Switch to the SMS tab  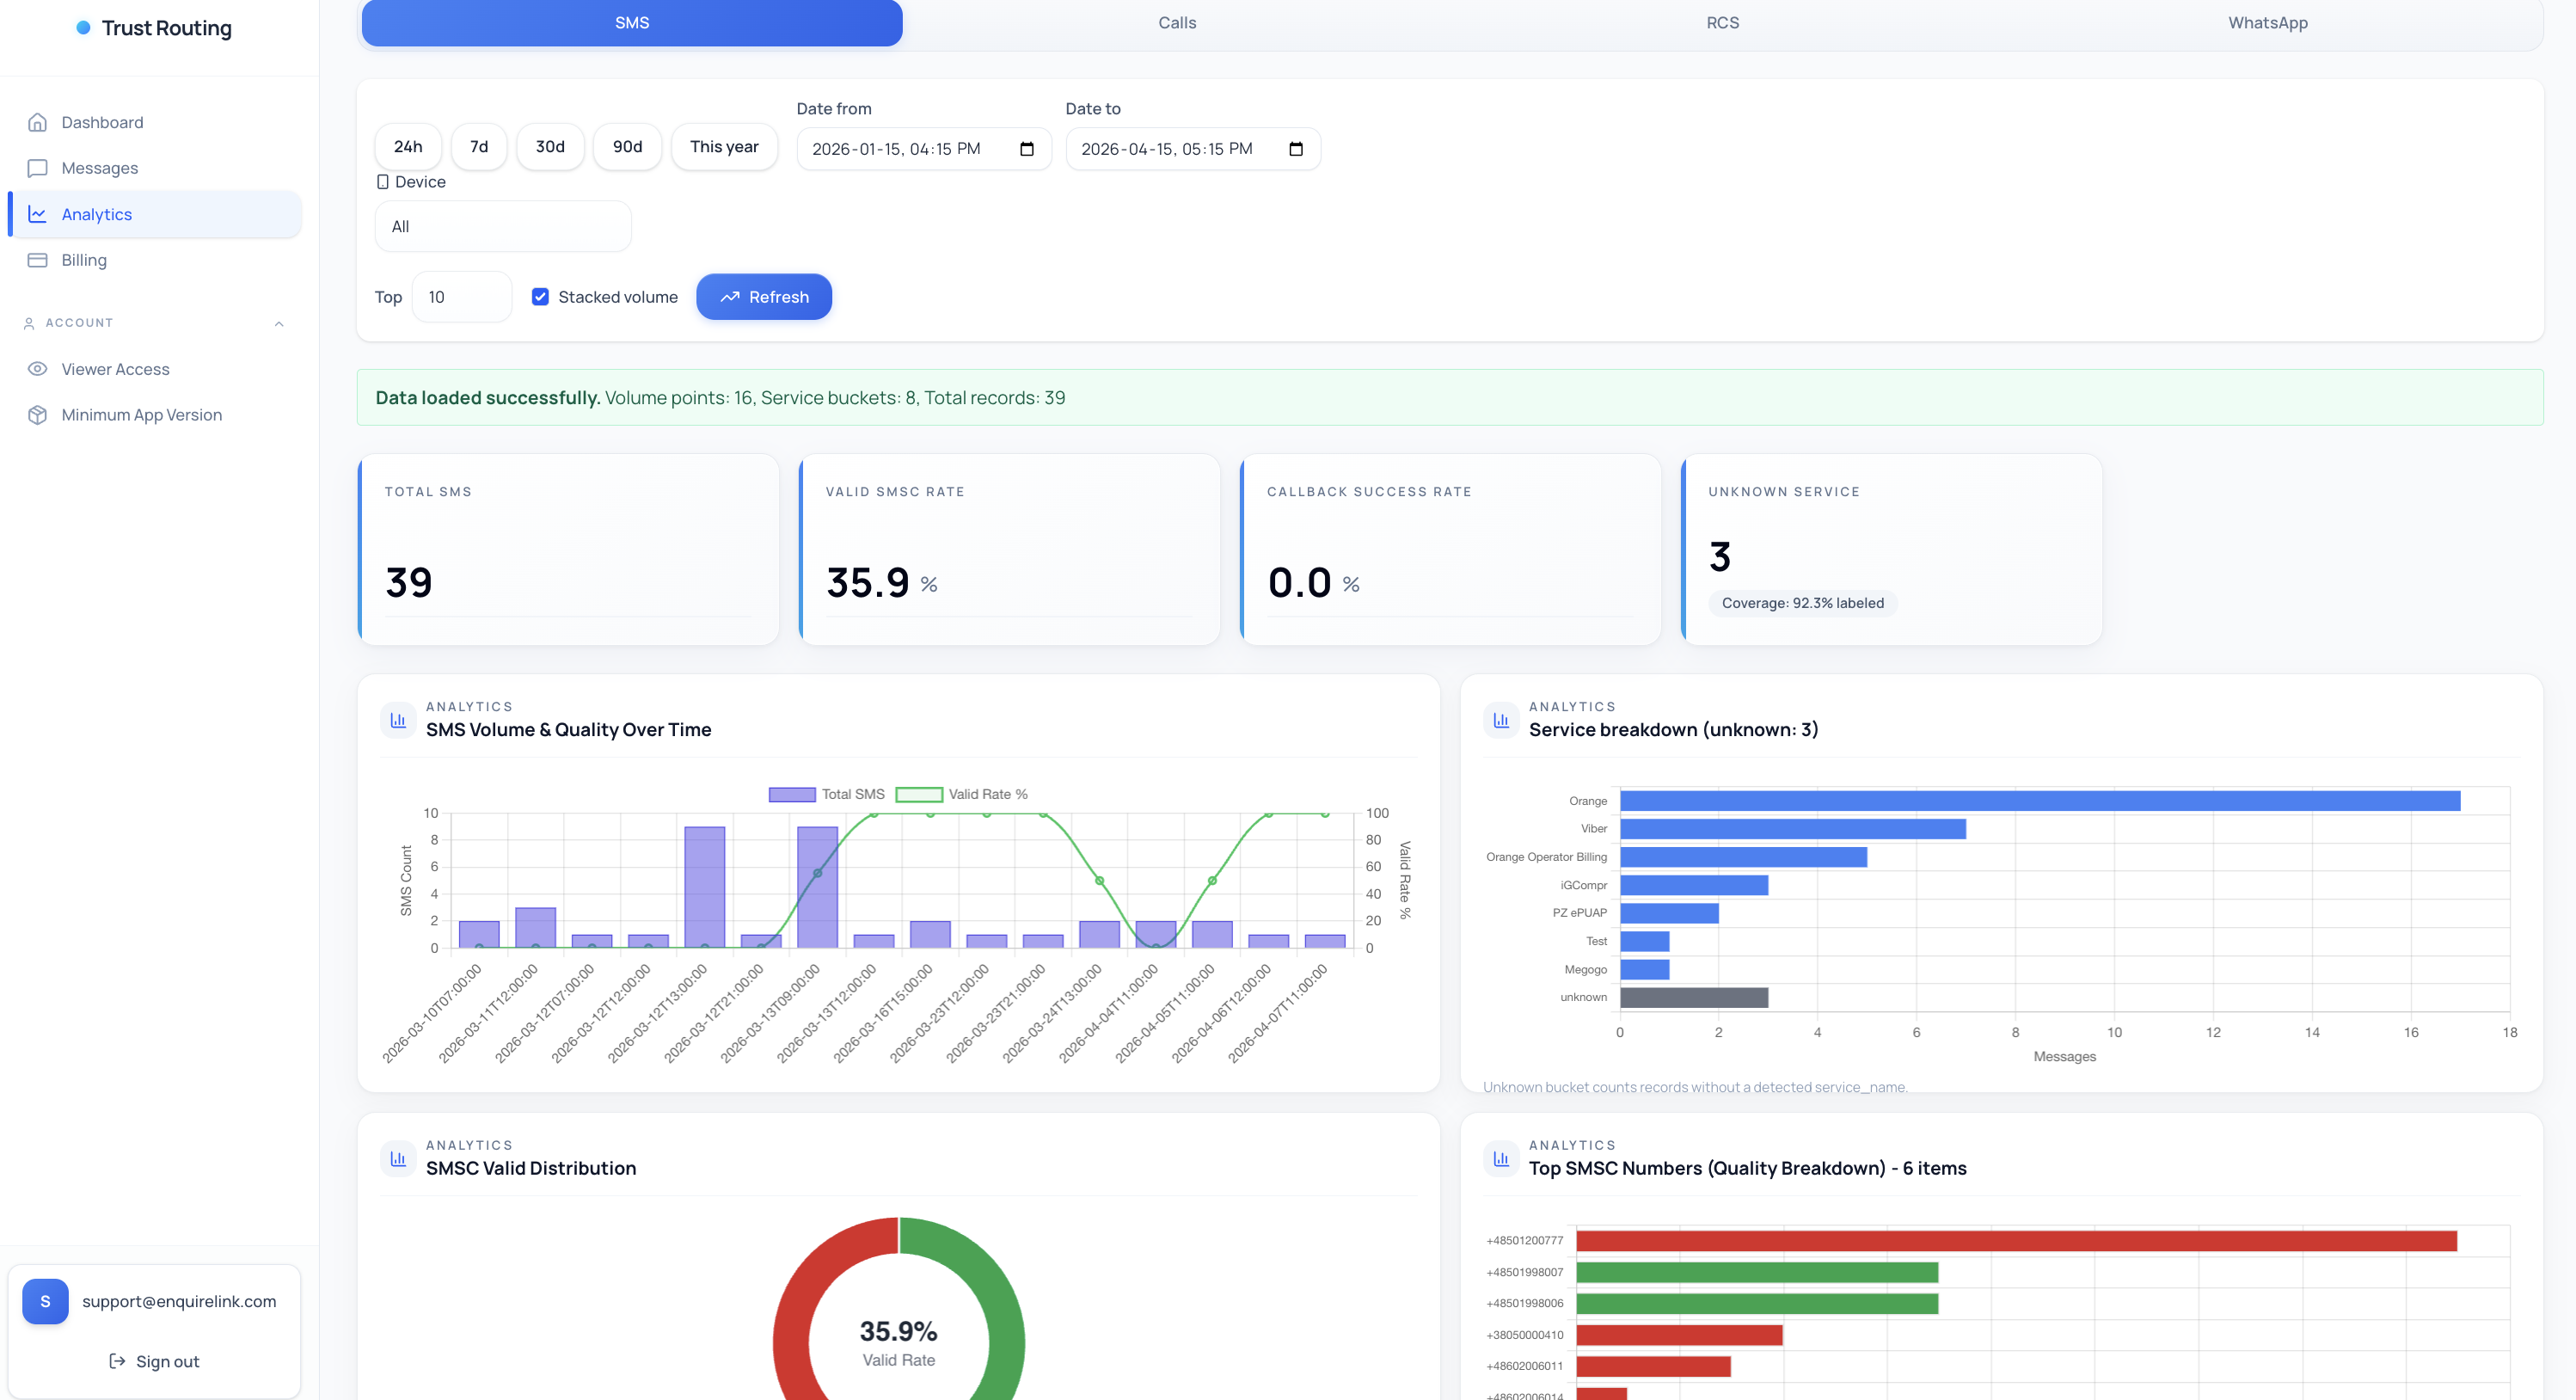632,23
